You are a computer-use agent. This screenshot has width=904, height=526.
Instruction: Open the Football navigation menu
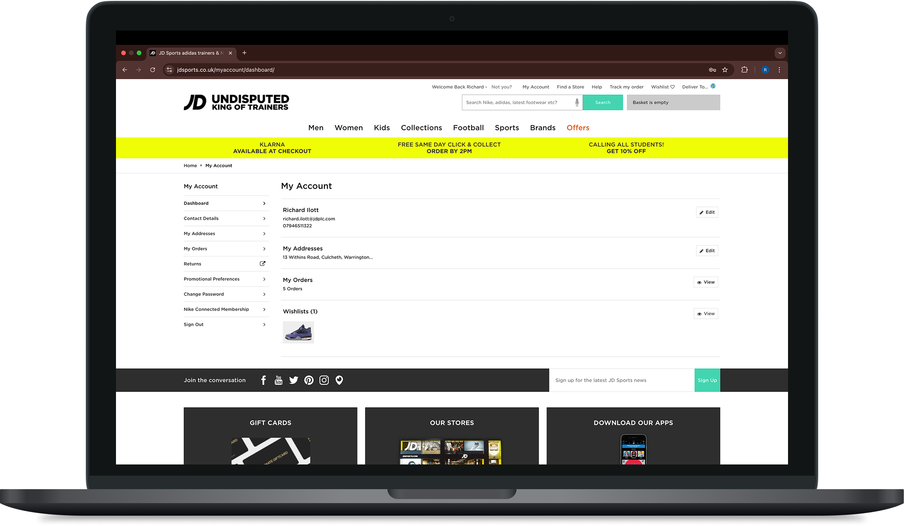coord(468,128)
